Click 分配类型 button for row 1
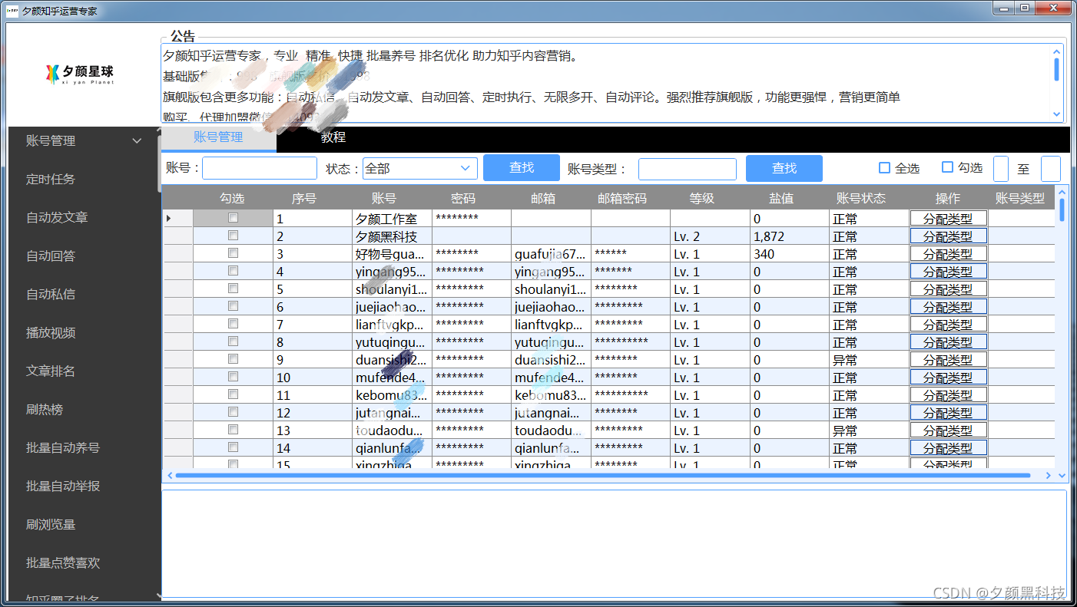This screenshot has height=607, width=1077. [x=948, y=218]
